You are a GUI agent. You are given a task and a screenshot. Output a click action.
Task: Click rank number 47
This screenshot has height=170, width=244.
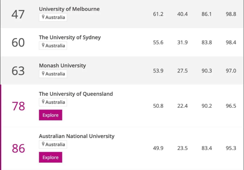(x=18, y=14)
